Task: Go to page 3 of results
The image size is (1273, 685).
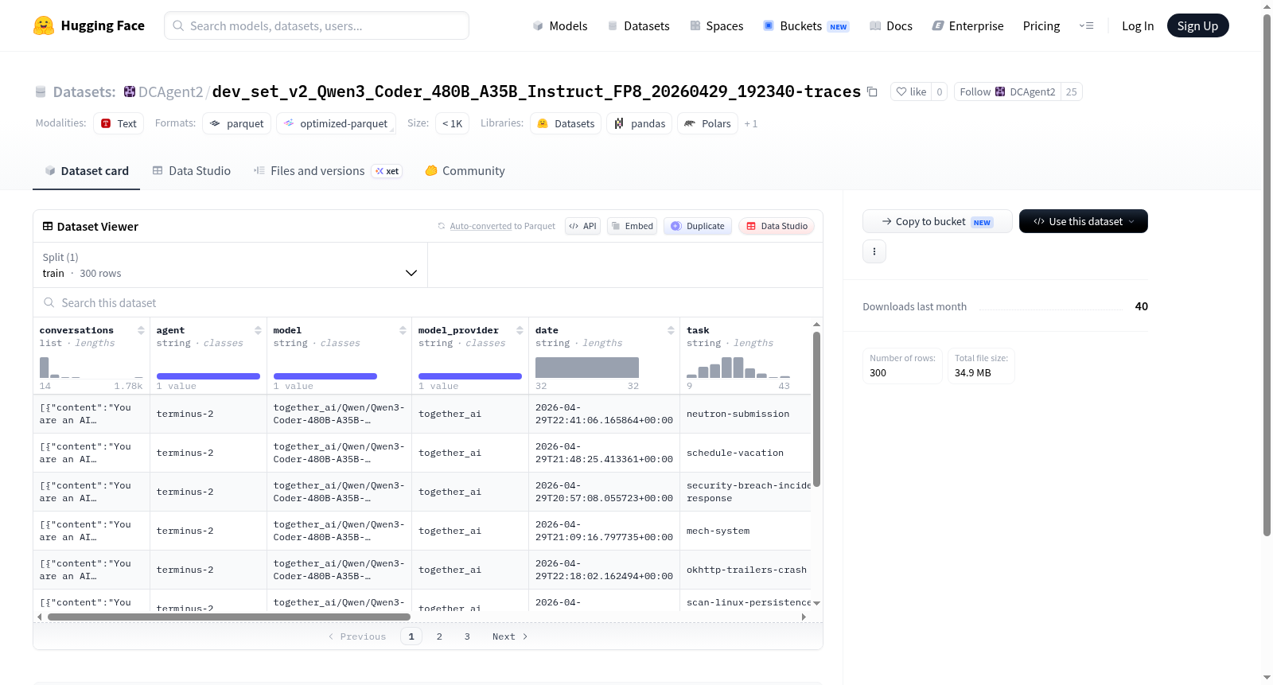Action: (467, 636)
